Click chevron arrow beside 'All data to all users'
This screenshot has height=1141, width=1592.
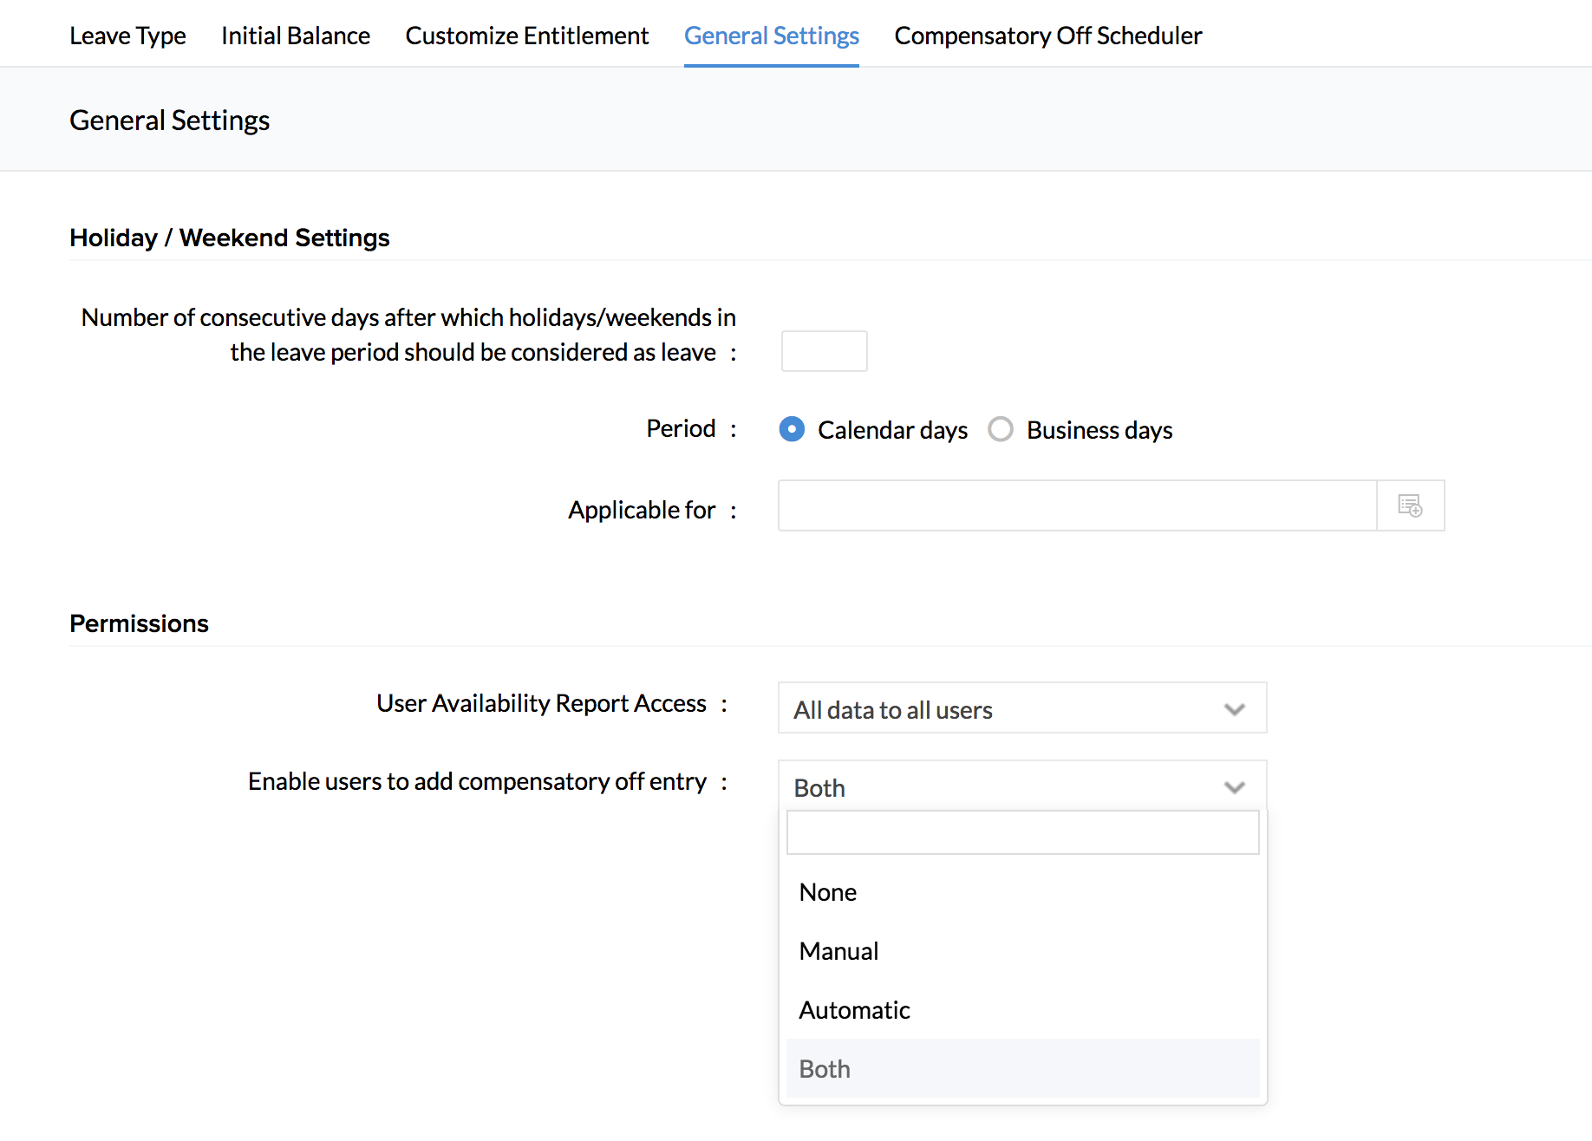pos(1234,709)
